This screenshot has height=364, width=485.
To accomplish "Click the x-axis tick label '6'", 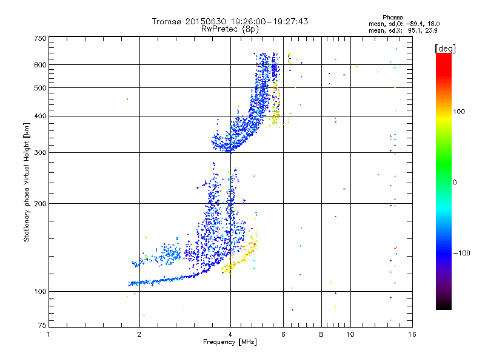I will coord(283,334).
